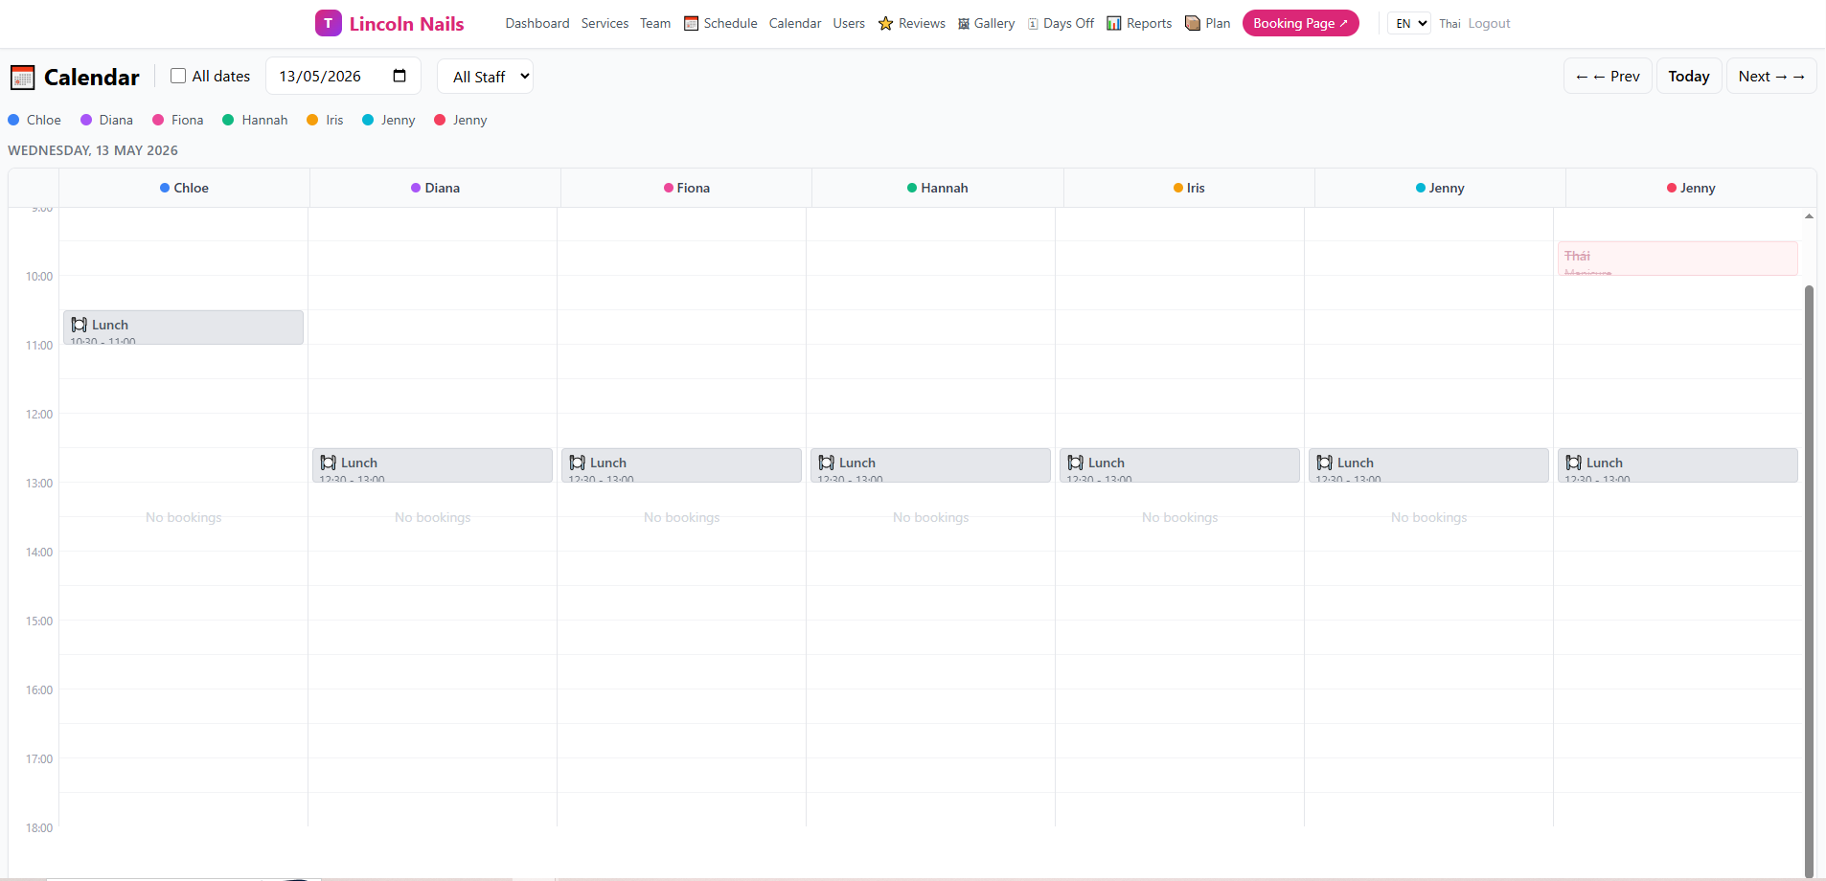Click the Iris column header
Image resolution: width=1826 pixels, height=881 pixels.
point(1189,188)
